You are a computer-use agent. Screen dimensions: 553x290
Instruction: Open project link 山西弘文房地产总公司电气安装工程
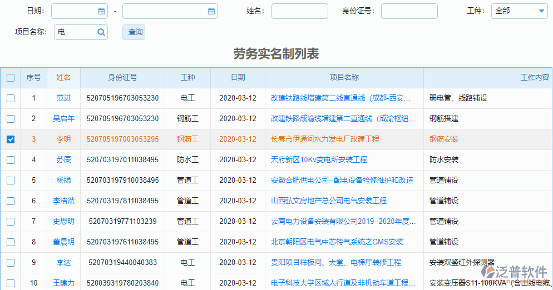(x=328, y=201)
